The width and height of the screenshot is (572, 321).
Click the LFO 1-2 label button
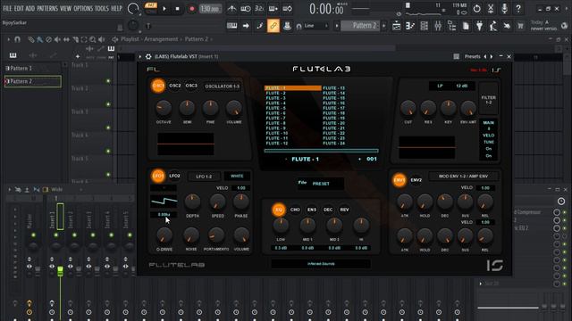204,177
